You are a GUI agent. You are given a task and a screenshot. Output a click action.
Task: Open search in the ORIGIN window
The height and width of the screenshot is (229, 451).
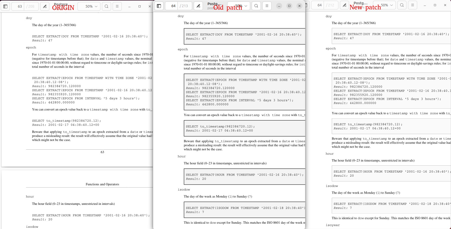click(x=107, y=6)
